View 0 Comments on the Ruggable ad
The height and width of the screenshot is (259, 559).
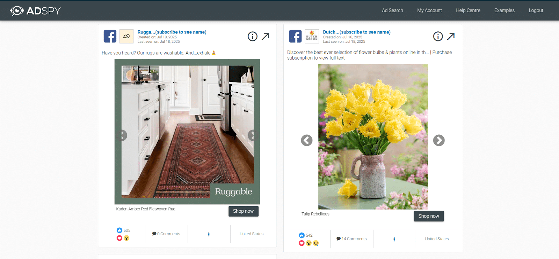(166, 234)
